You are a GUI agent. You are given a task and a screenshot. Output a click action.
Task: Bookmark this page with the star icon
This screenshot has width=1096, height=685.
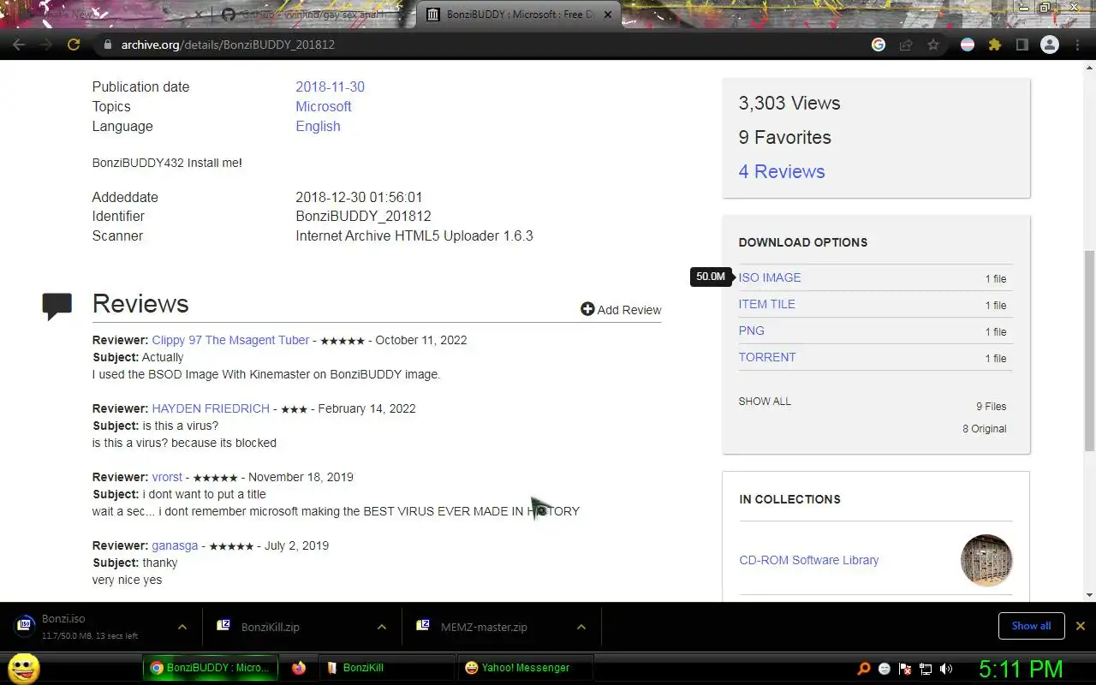pos(933,45)
